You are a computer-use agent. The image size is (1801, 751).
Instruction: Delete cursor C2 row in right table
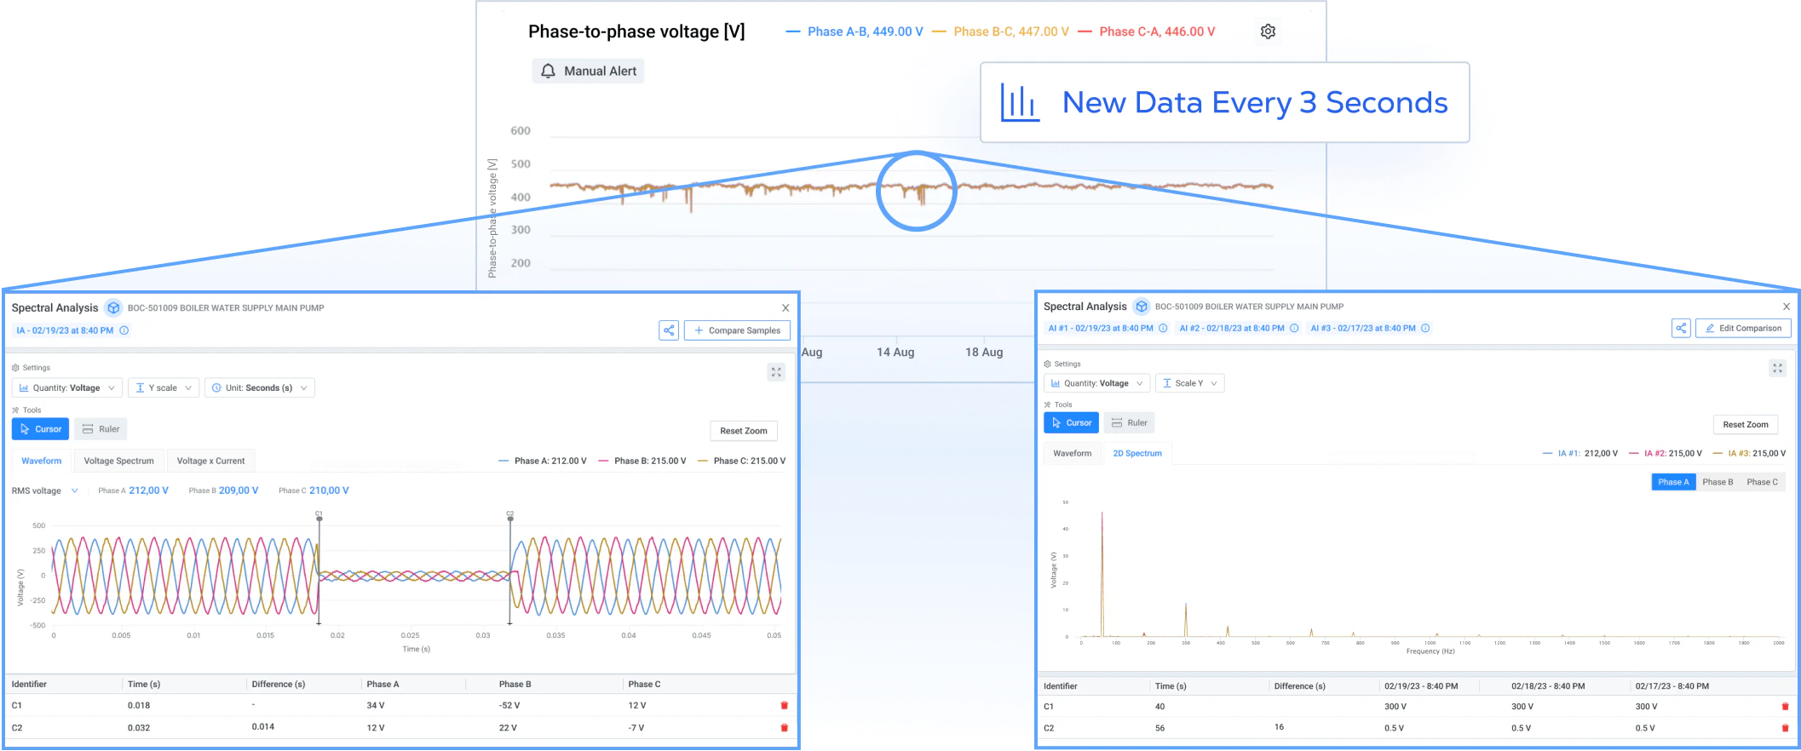coord(1785,728)
